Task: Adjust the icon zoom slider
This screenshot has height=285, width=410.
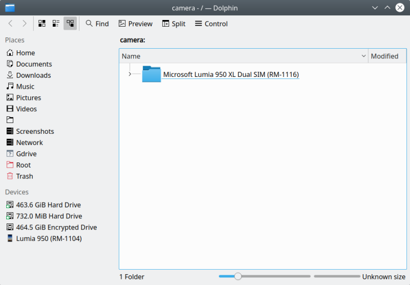Action: (x=238, y=276)
